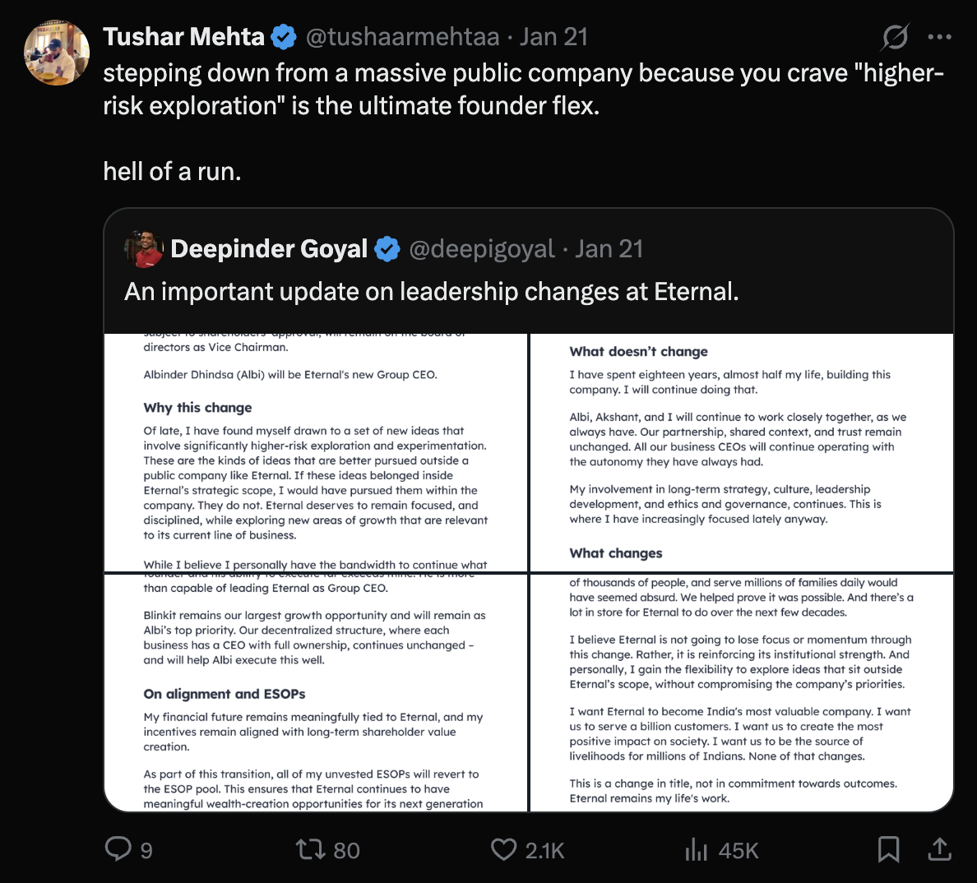Image resolution: width=977 pixels, height=883 pixels.
Task: Open the 'Why this change' document image
Action: pyautogui.click(x=316, y=453)
